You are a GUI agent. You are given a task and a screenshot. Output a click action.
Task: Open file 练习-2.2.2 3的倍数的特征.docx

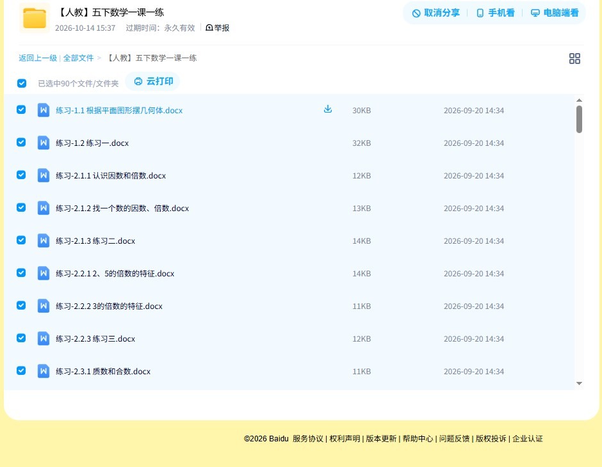click(109, 306)
